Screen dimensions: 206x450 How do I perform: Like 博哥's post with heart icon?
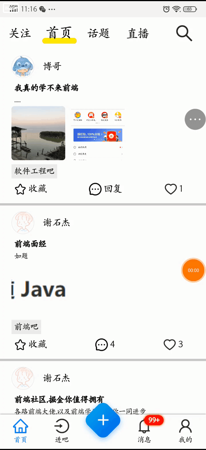click(x=171, y=189)
